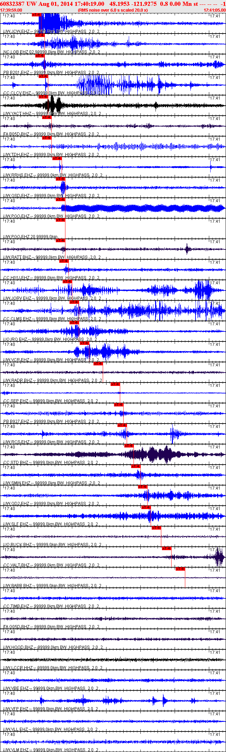Click the UW.RRHS.EHZ station label

[53, 175]
